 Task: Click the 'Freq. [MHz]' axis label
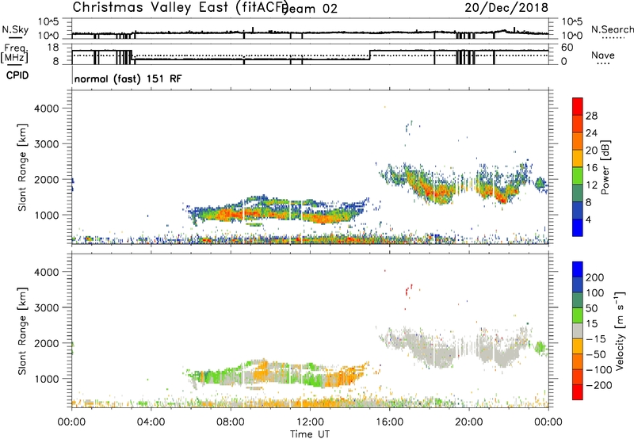[15, 53]
